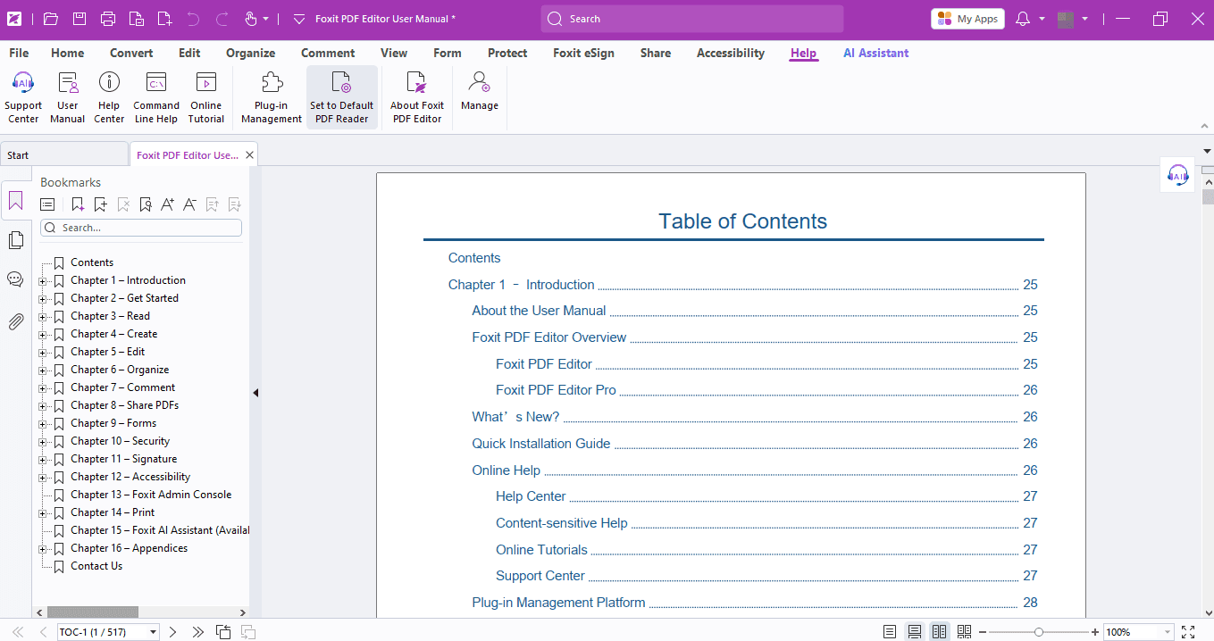Screen dimensions: 1214x641
Task: Switch to continuous facing view
Action: 964,632
